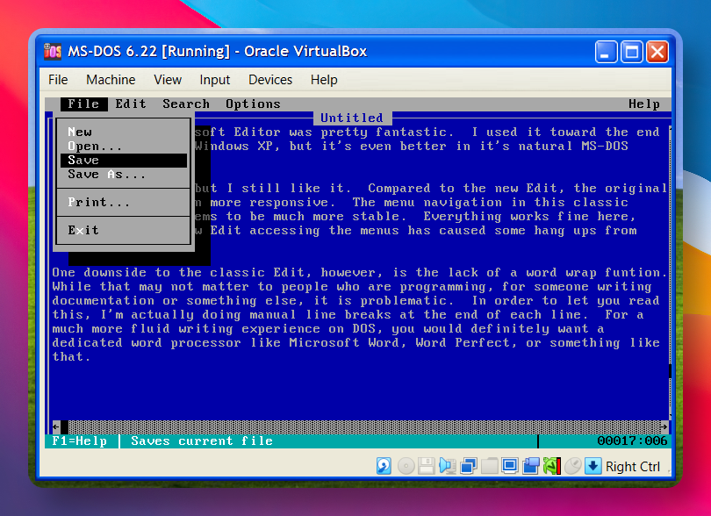Click the word 'documentation' in the editor text

click(104, 301)
